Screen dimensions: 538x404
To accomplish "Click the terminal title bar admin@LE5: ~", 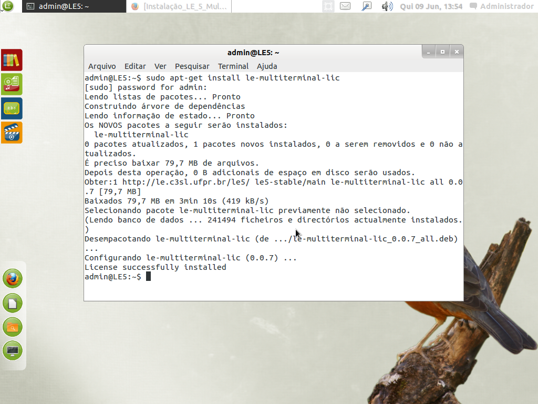I will pos(253,53).
